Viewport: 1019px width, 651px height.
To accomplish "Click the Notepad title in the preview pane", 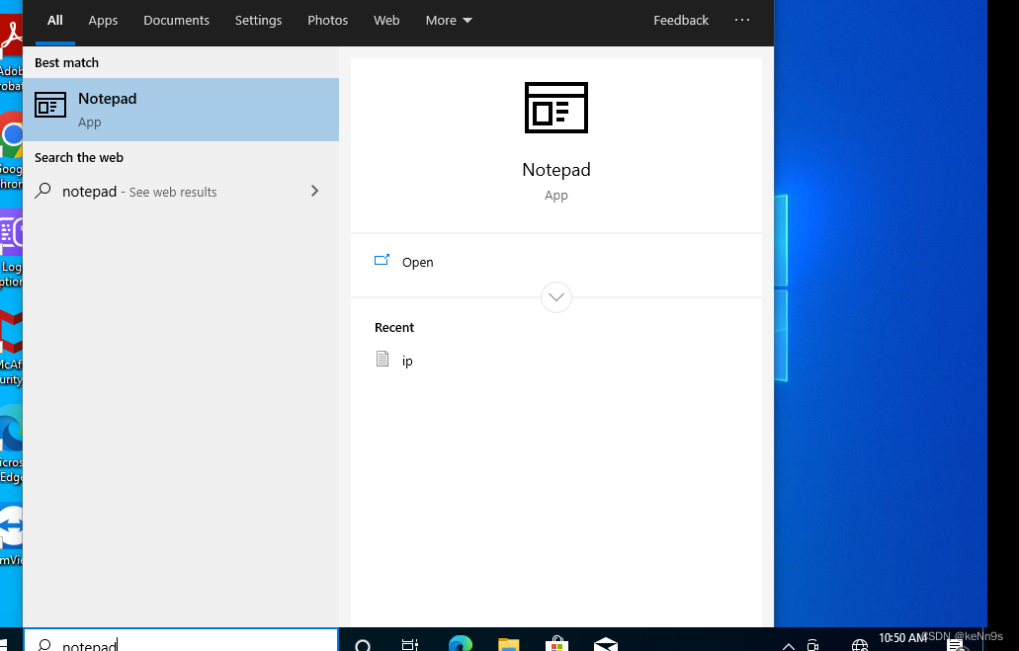I will [x=556, y=170].
